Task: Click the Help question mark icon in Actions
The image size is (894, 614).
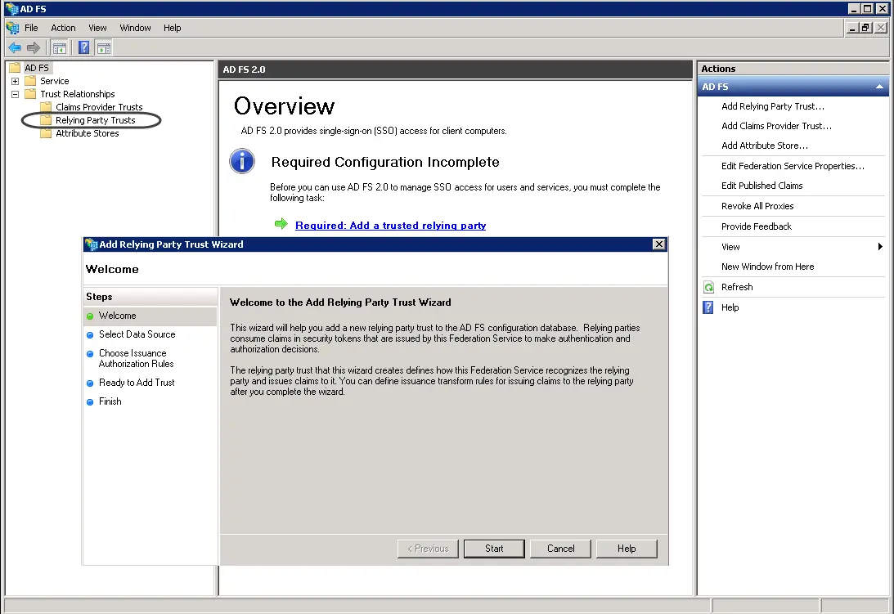Action: (x=708, y=308)
